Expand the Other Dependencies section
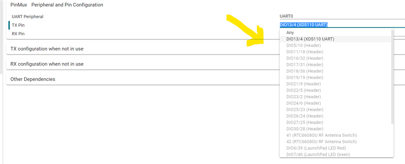Viewport: 405px width, 164px height. 33,79
